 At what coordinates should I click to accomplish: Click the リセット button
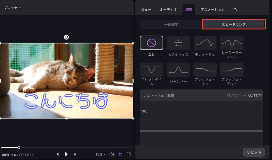point(254,152)
